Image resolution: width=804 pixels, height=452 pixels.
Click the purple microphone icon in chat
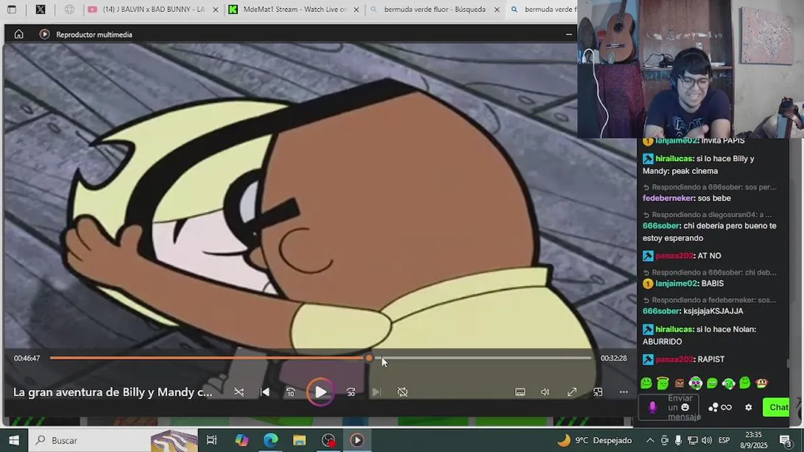pyautogui.click(x=652, y=407)
